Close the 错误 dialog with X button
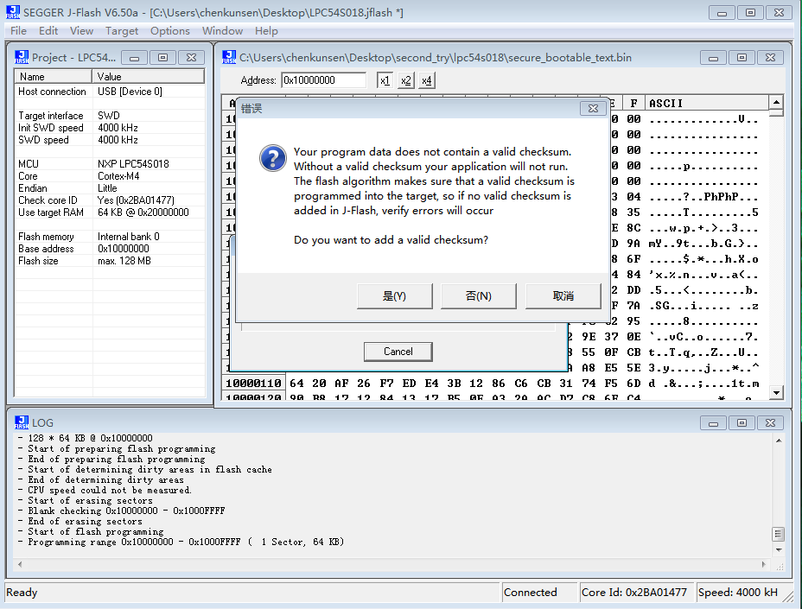Screen dimensions: 802x609 coord(593,108)
